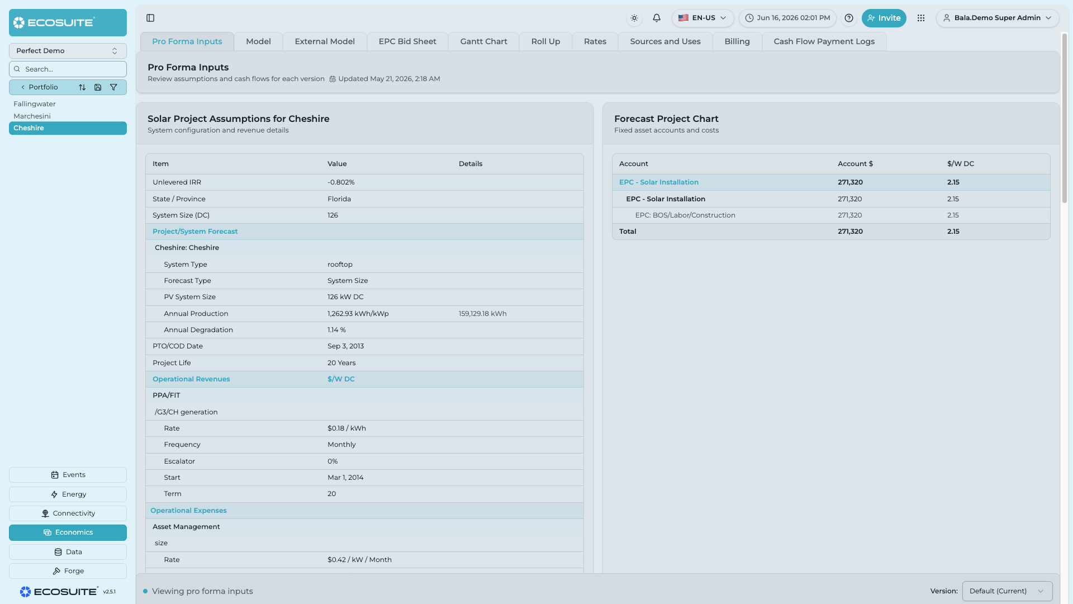Open the Energy section
The width and height of the screenshot is (1073, 604).
68,494
